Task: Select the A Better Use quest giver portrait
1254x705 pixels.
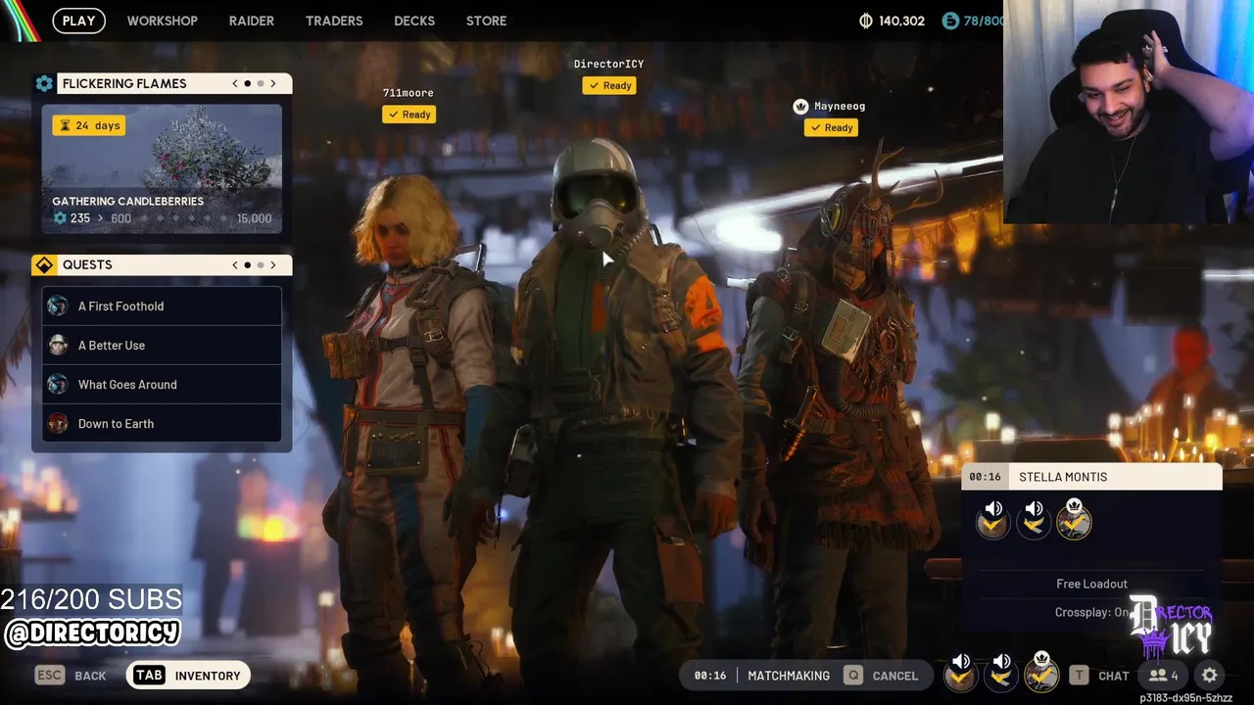Action: [58, 346]
